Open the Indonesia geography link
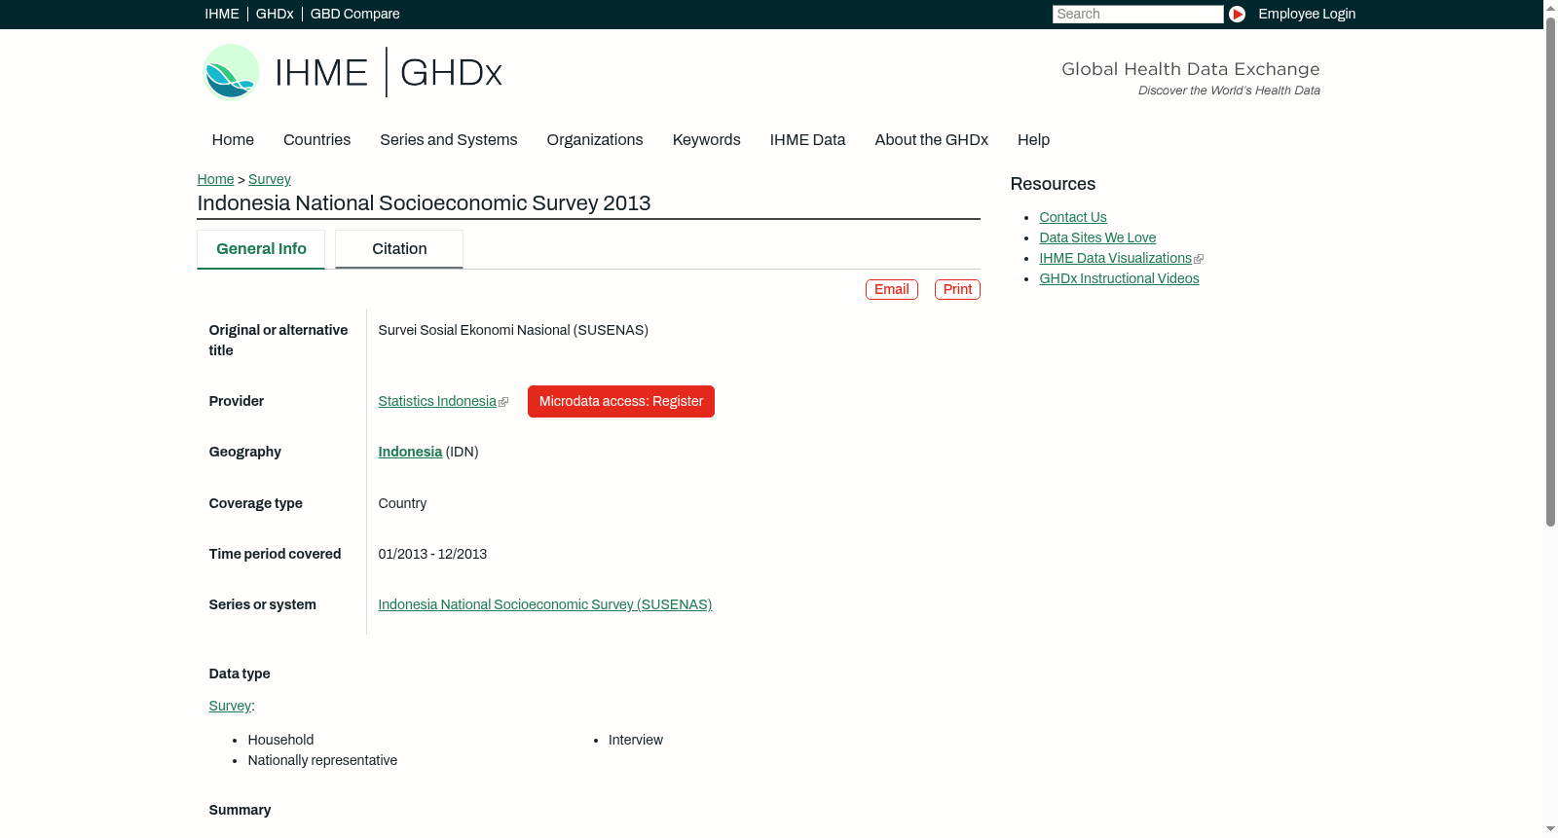Image resolution: width=1558 pixels, height=838 pixels. [410, 452]
